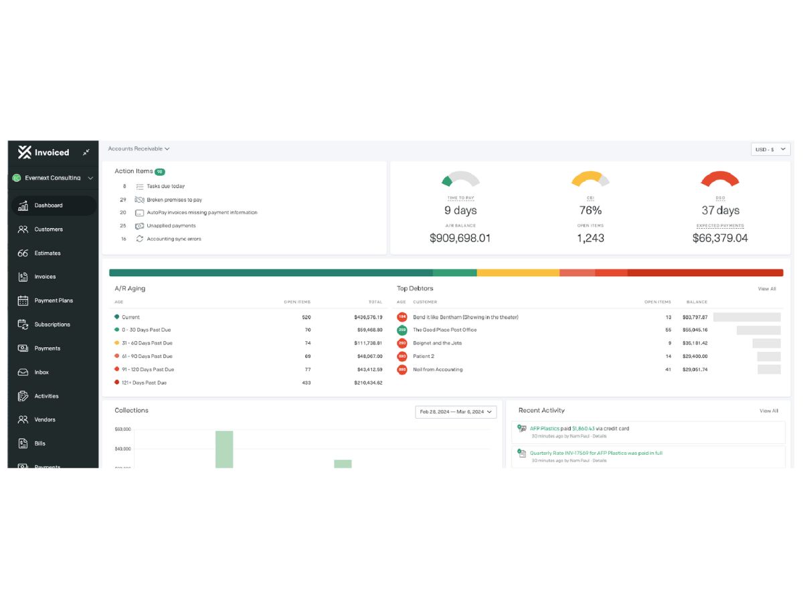Click the Broken promises to pay icon
This screenshot has height=602, width=803.
pyautogui.click(x=139, y=199)
